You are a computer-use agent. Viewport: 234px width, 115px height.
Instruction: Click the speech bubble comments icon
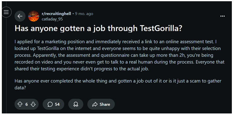pyautogui.click(x=50, y=104)
